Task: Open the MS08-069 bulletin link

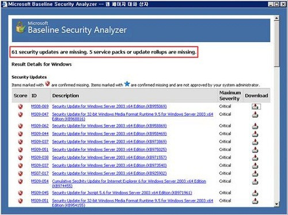Action: tap(40, 106)
